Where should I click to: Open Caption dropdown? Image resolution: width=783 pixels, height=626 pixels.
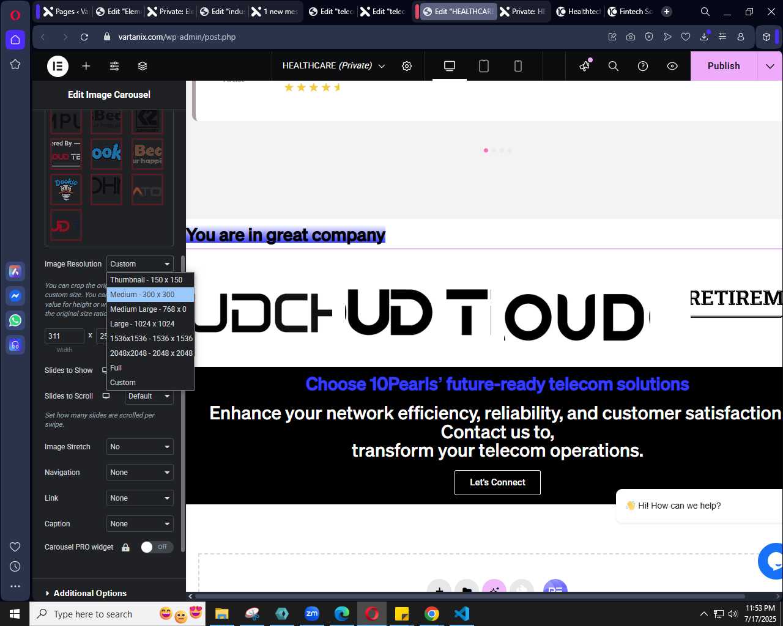pos(140,524)
